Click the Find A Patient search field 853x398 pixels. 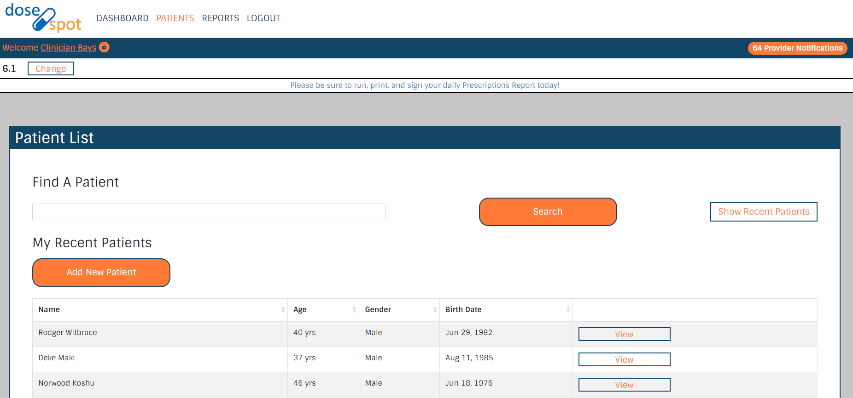[x=209, y=212]
